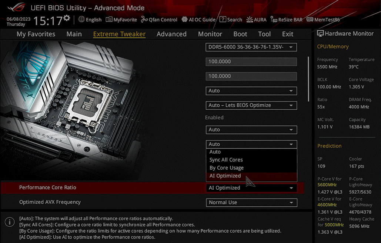Click the Hardware Monitor screen icon
The height and width of the screenshot is (243, 381).
(x=320, y=34)
